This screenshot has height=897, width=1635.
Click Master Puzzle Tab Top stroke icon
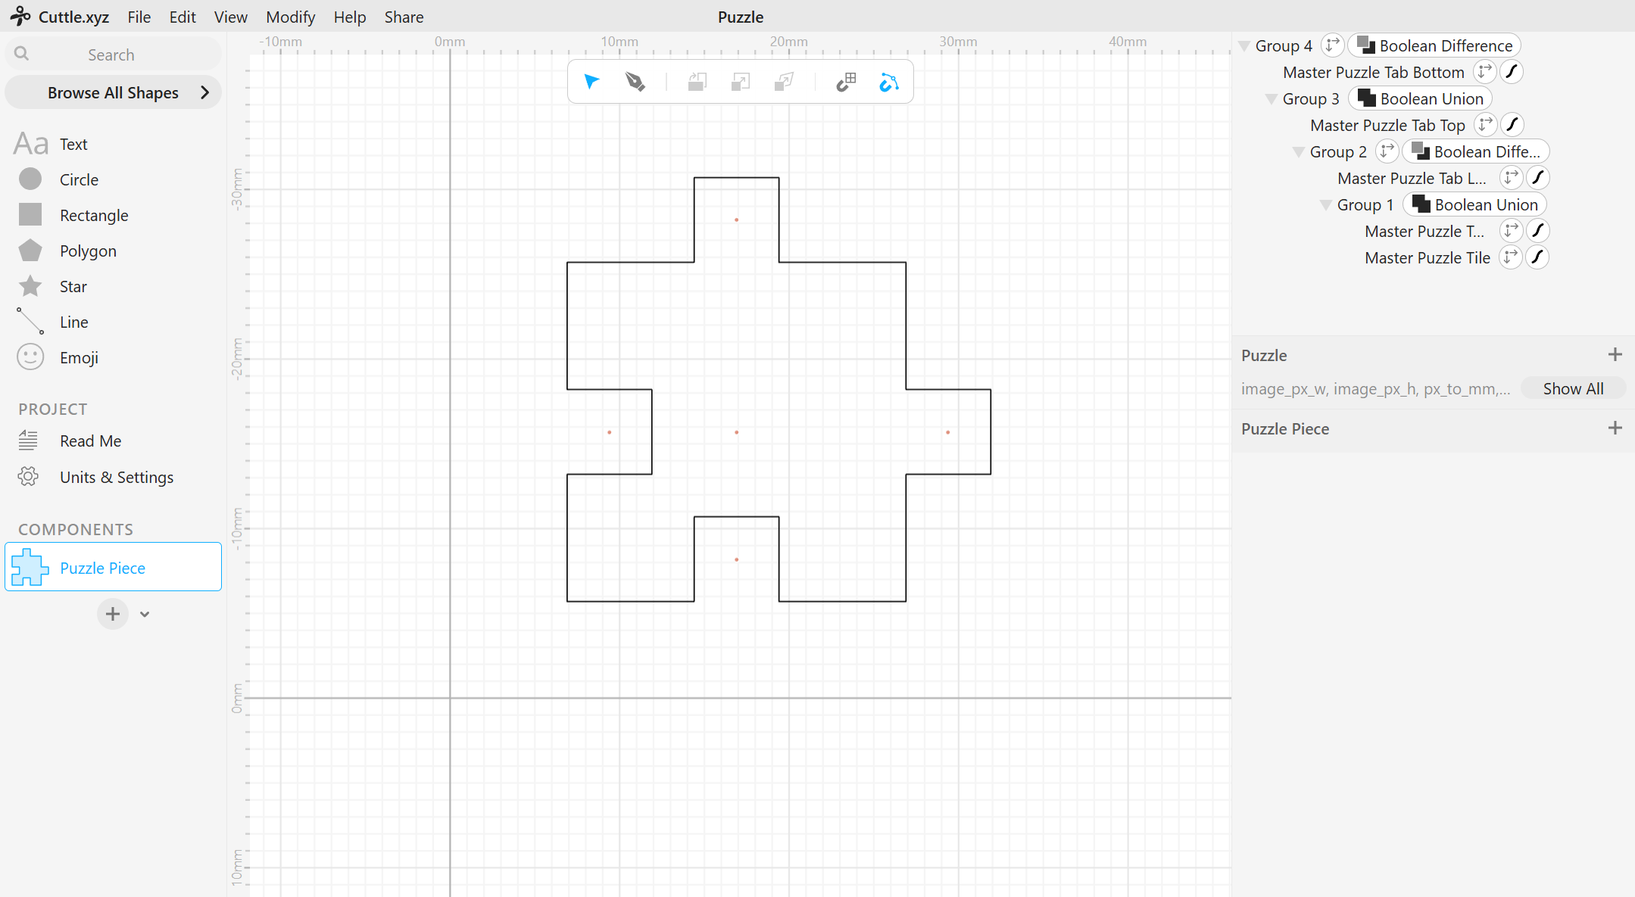tap(1512, 125)
